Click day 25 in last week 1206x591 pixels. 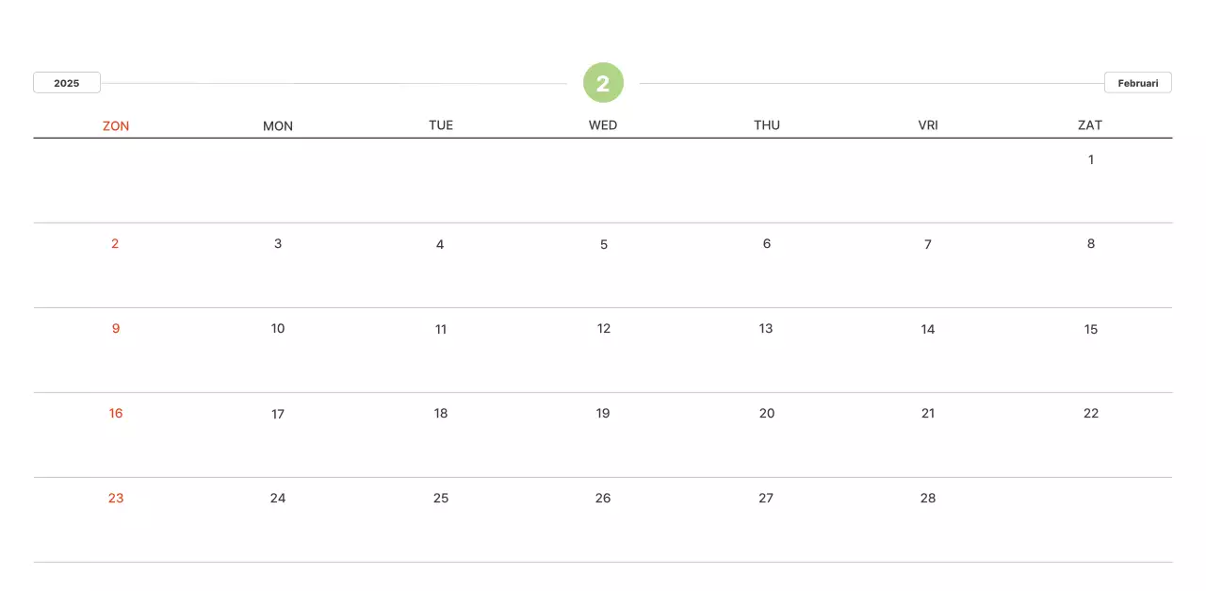click(441, 498)
